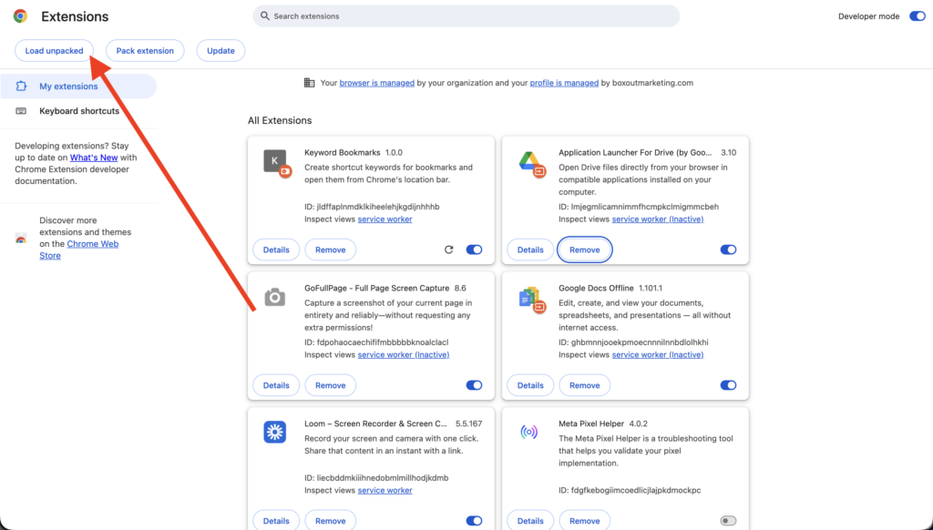The width and height of the screenshot is (933, 530).
Task: Open Details for GoFullPage extension
Action: (276, 385)
